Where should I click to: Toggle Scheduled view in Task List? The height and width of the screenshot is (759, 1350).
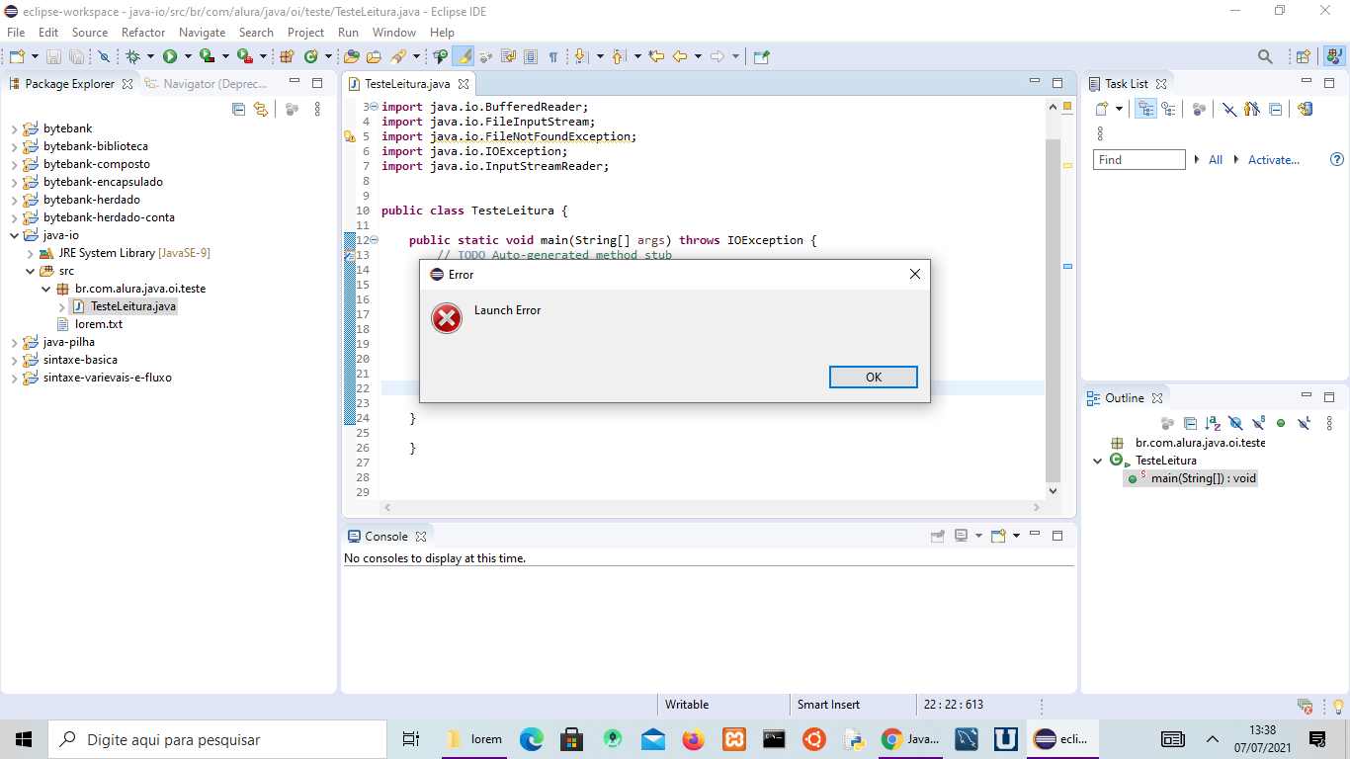1168,109
